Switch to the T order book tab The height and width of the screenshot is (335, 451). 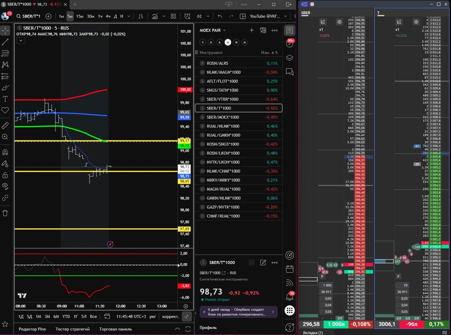point(378,12)
